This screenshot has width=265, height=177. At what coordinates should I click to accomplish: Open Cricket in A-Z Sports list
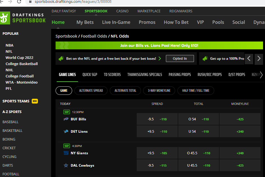point(9,148)
